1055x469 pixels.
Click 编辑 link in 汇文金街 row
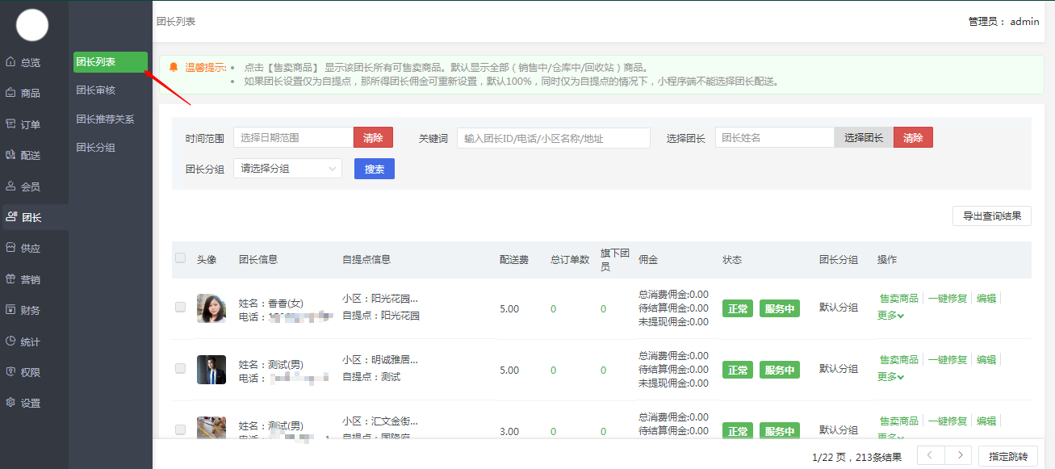point(986,421)
